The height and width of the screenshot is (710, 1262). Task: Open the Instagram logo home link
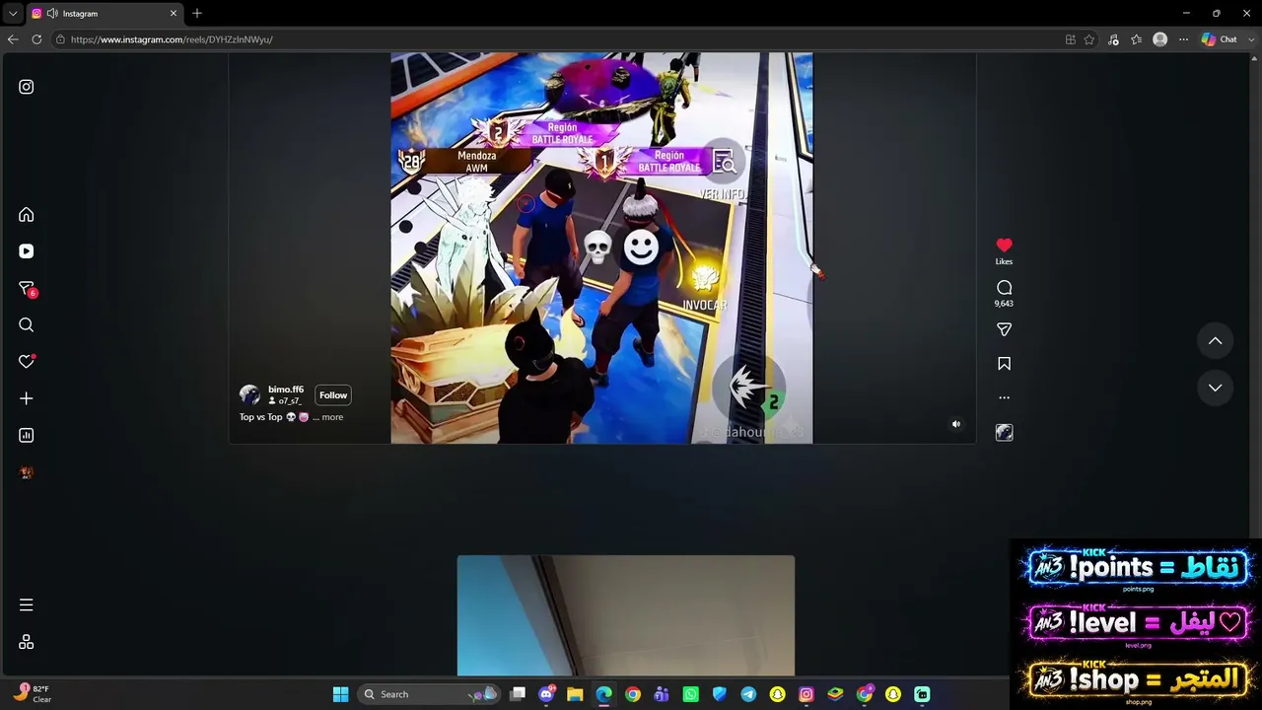(x=27, y=87)
